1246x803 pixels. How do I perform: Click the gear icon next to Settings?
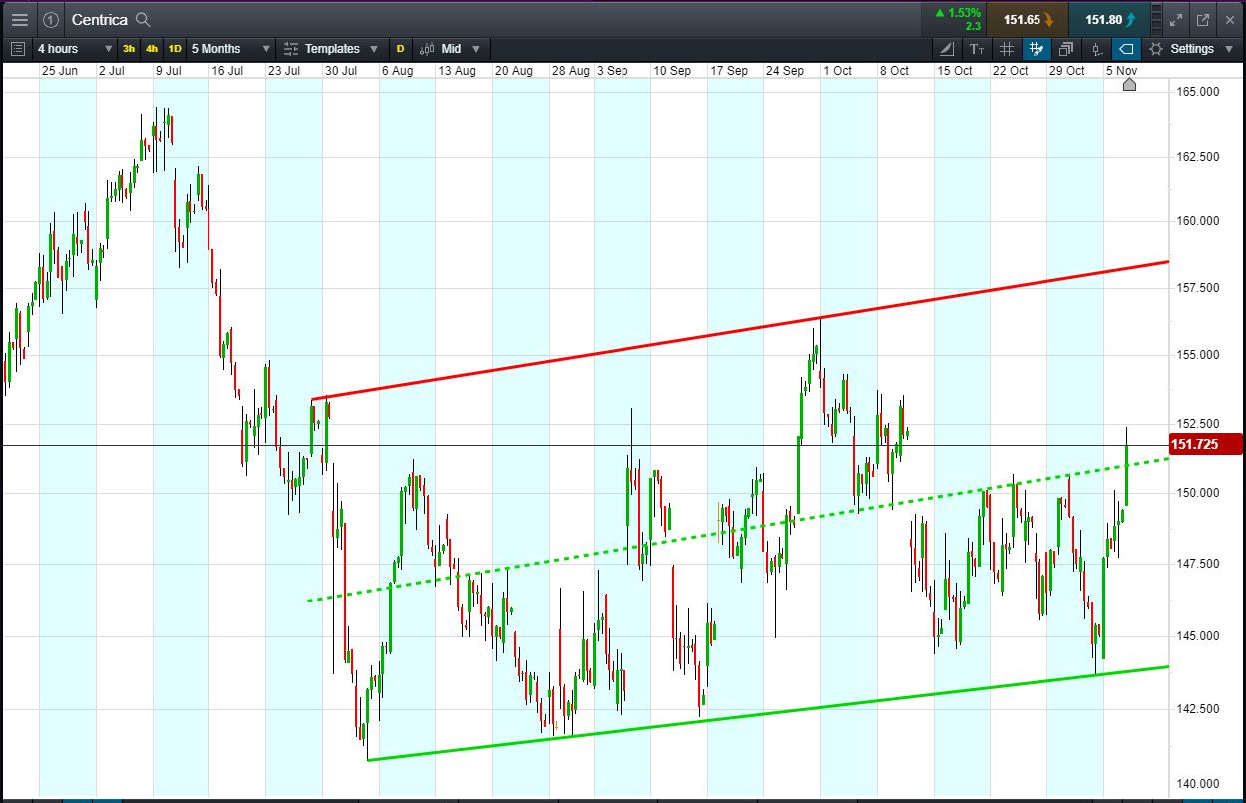coord(1156,48)
